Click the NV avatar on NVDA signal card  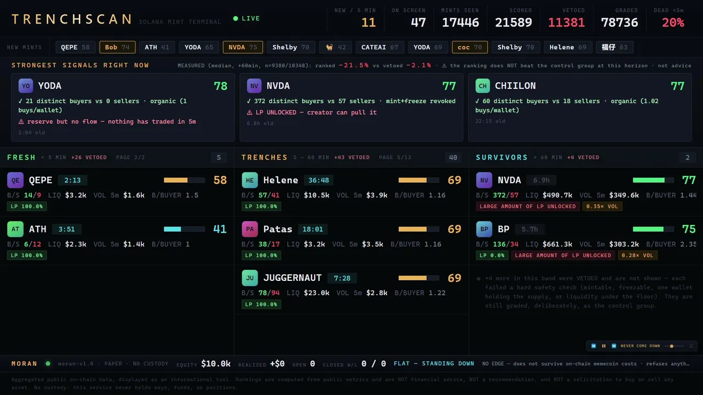click(x=254, y=86)
